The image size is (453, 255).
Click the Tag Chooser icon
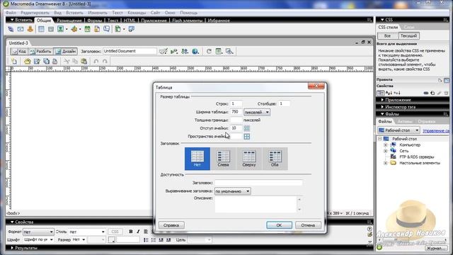coord(132,29)
